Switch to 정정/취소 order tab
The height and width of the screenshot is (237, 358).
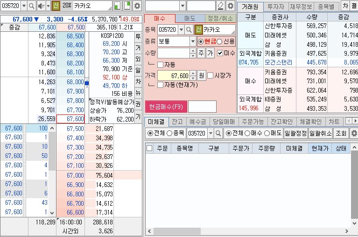(220, 18)
